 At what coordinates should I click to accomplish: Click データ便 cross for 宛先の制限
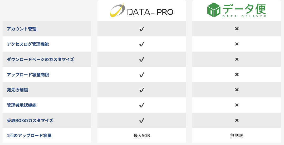point(237,90)
